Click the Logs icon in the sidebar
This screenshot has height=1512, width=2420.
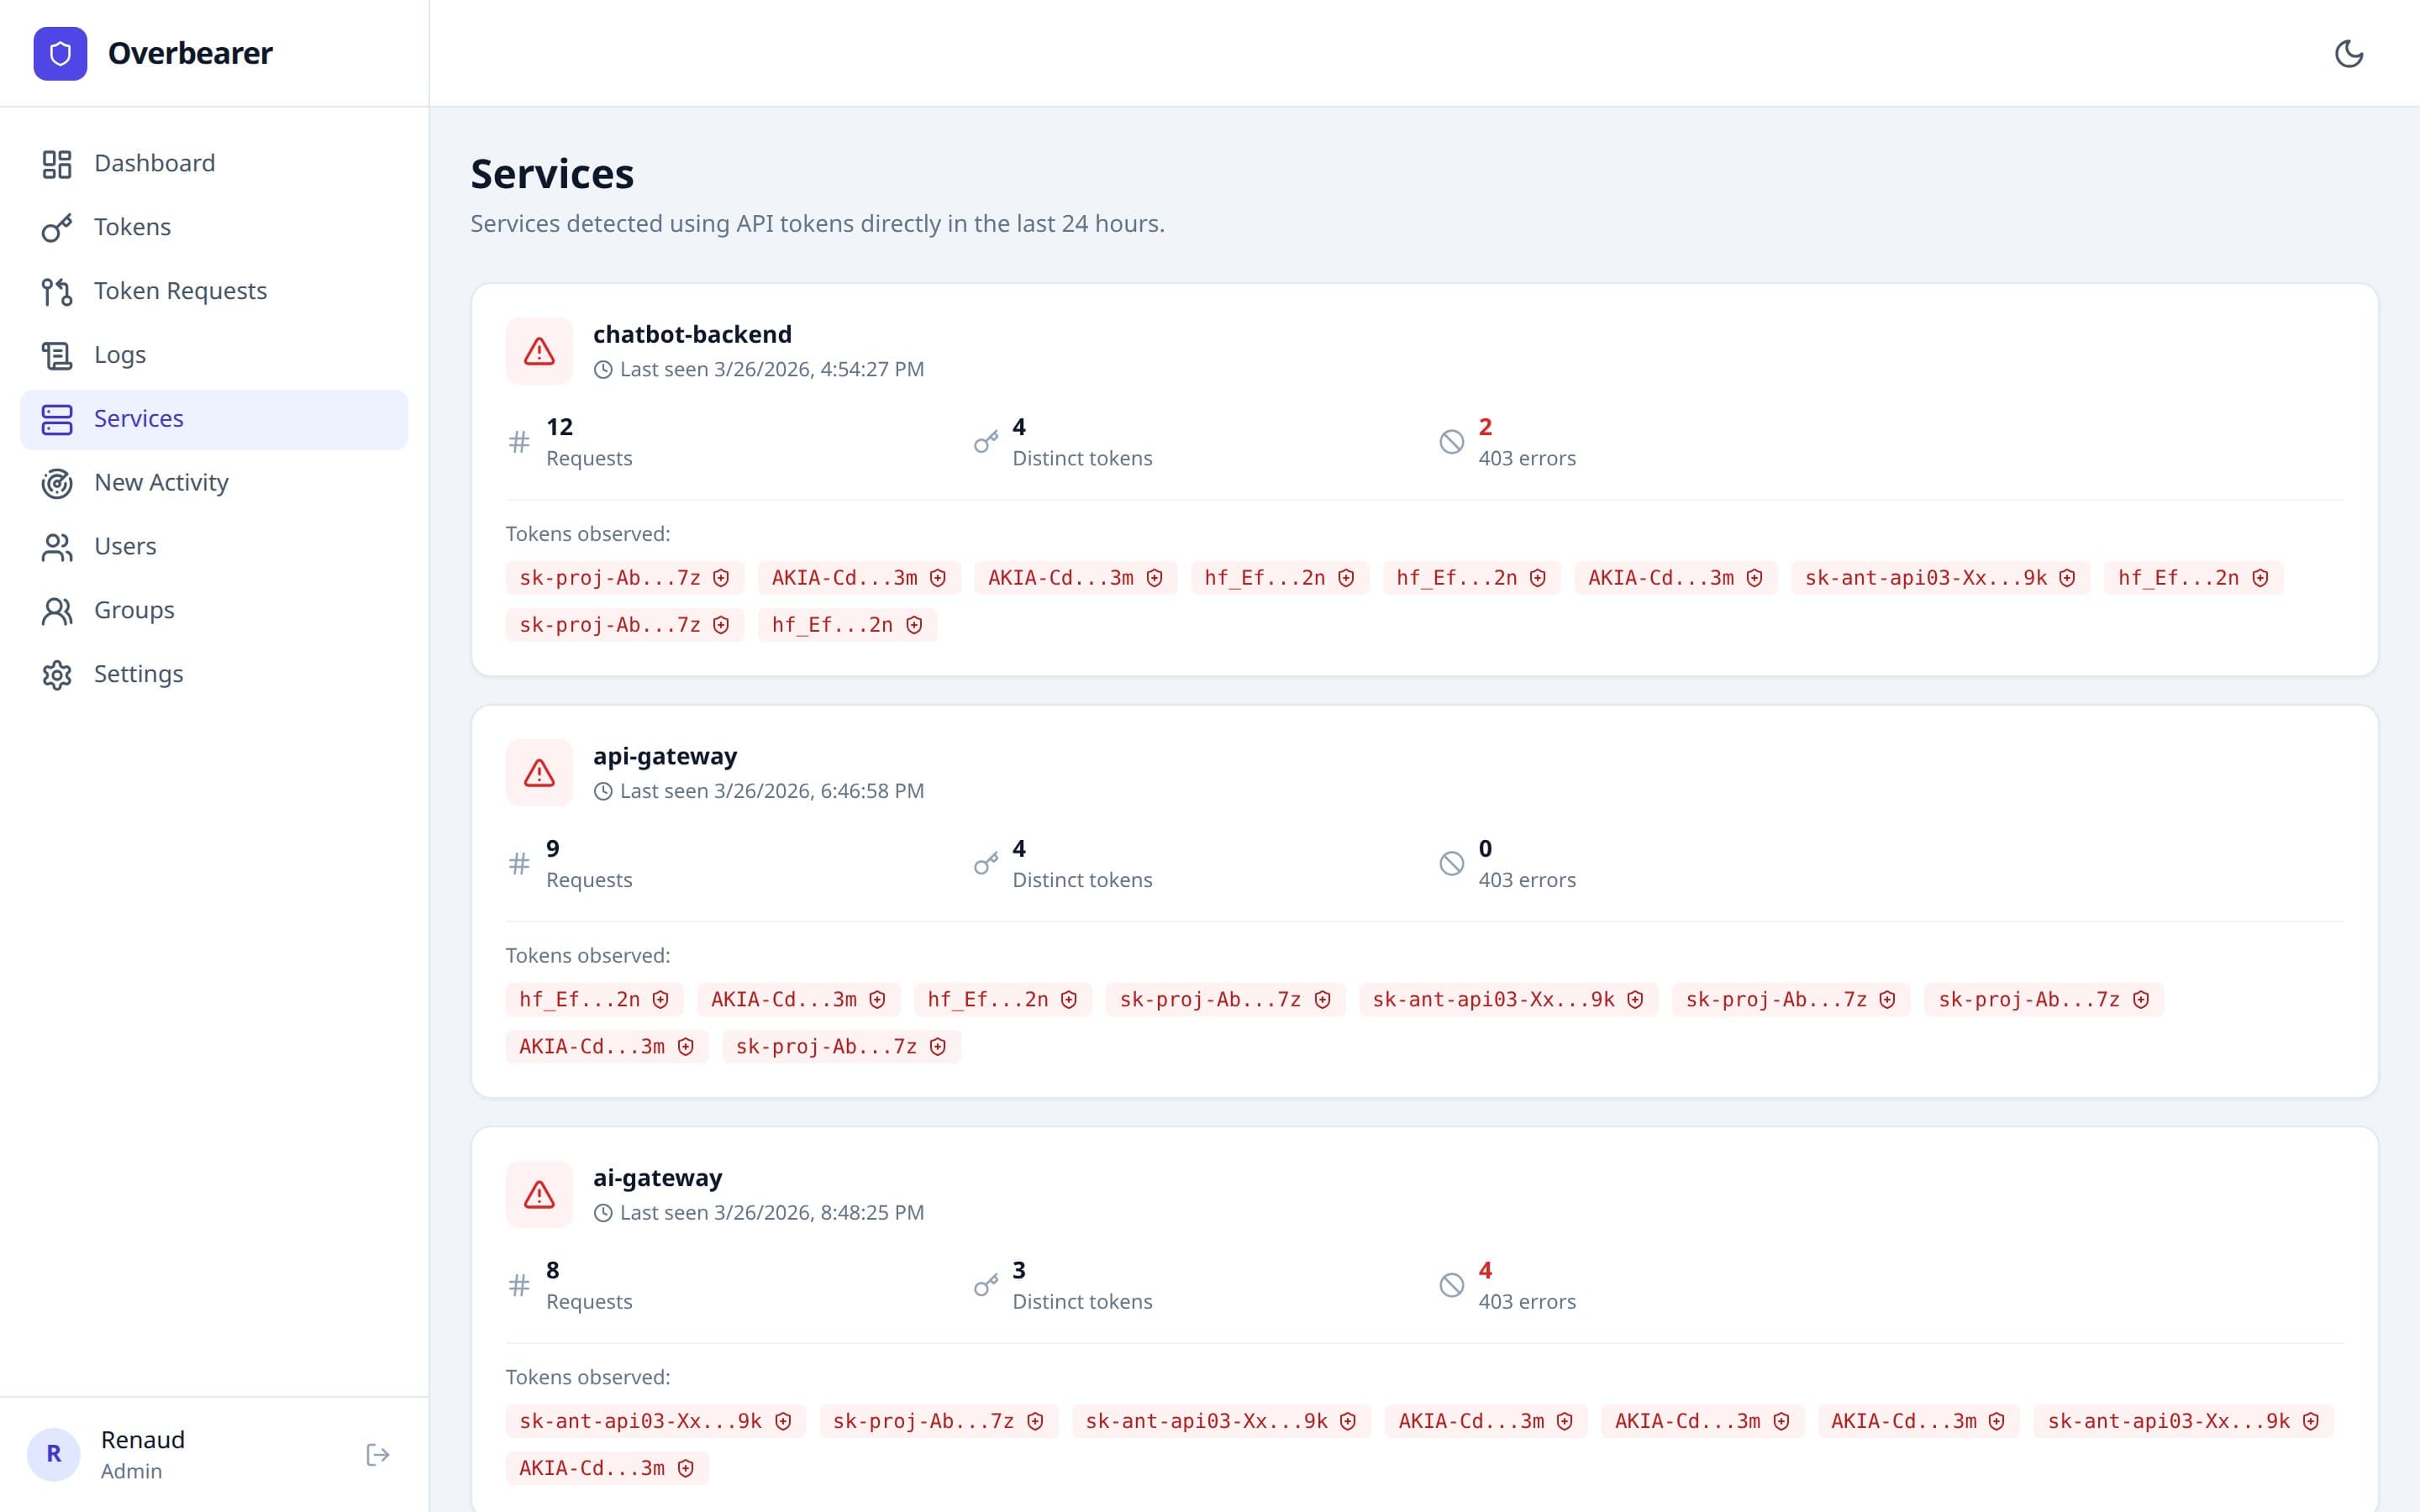click(x=56, y=355)
